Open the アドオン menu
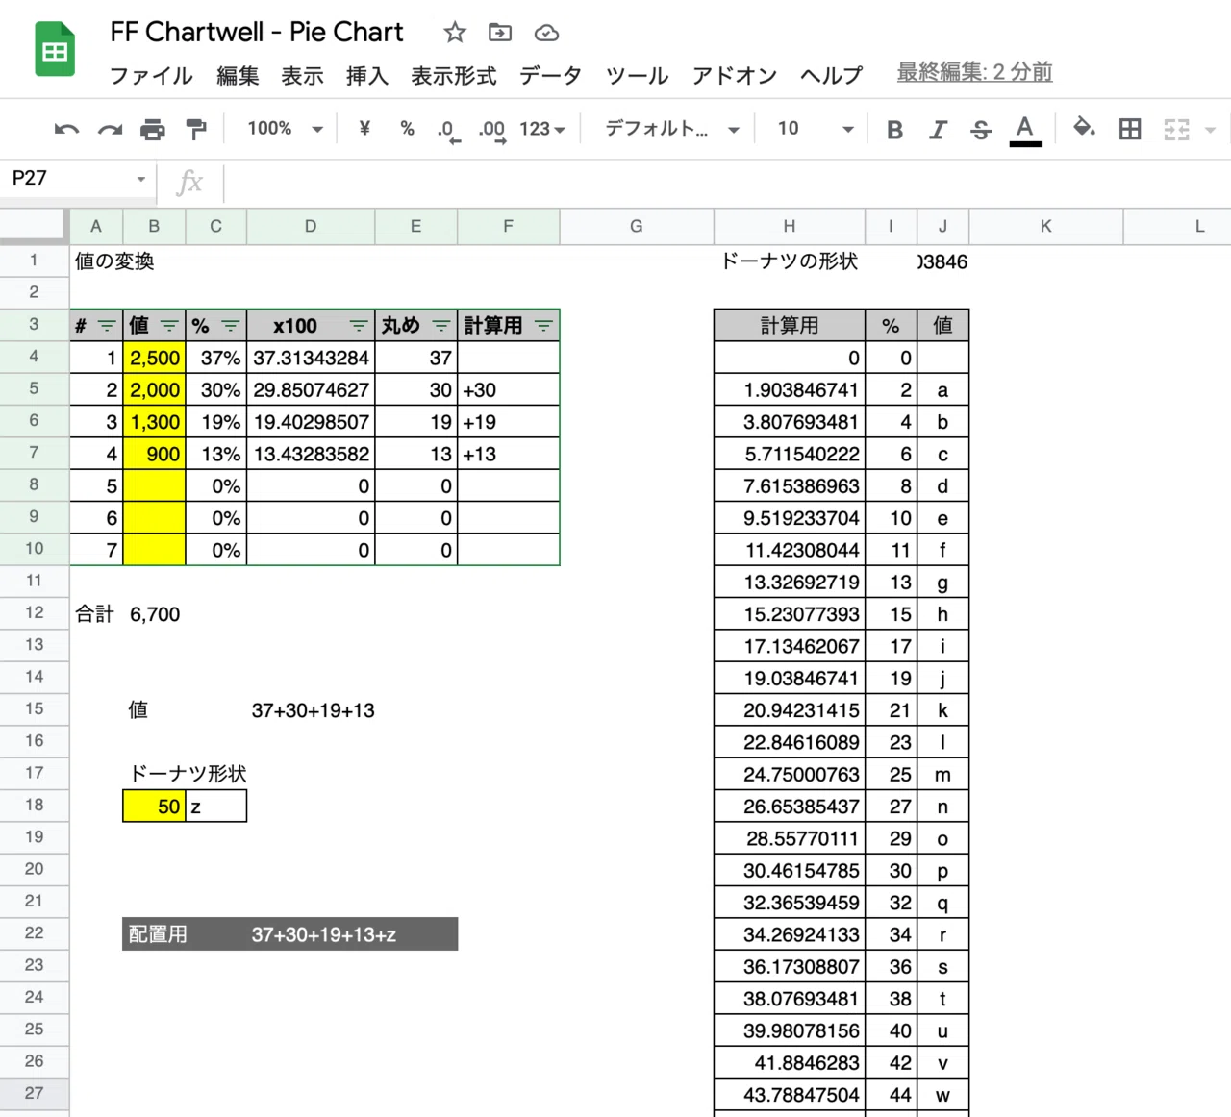 pos(735,75)
